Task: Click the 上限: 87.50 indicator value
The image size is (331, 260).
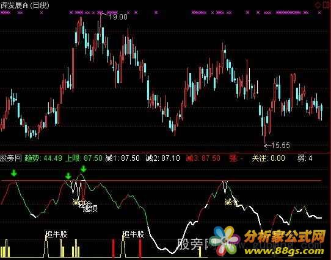Action: [x=84, y=158]
